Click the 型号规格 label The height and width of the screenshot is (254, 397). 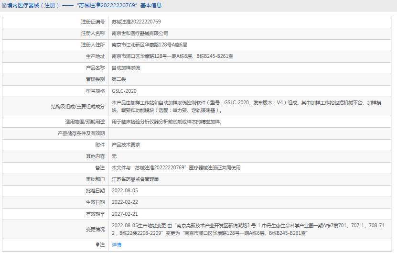95,91
